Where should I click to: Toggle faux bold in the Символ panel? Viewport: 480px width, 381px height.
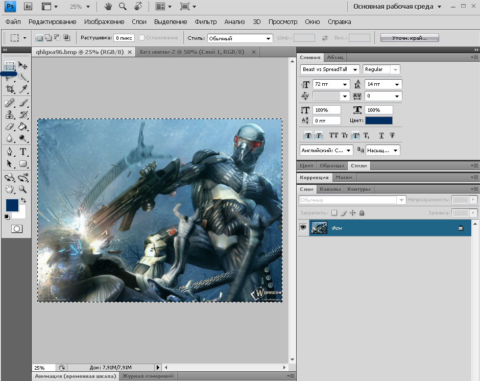click(307, 135)
